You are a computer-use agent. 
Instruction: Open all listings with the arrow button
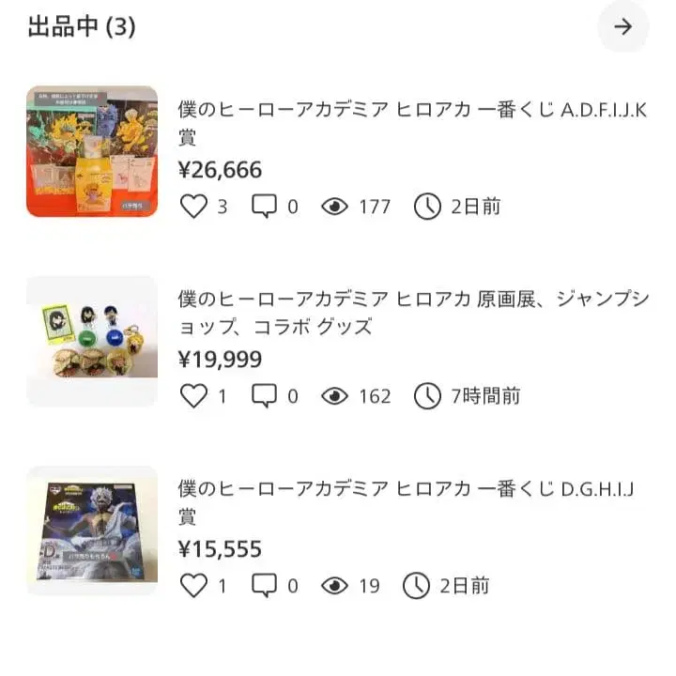tap(622, 26)
